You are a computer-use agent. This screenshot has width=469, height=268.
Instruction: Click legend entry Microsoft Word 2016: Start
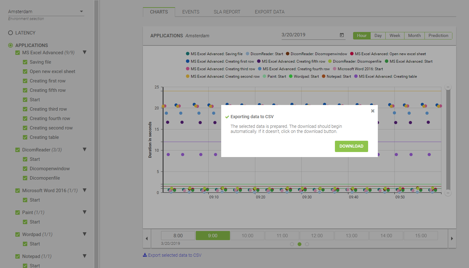pos(358,69)
